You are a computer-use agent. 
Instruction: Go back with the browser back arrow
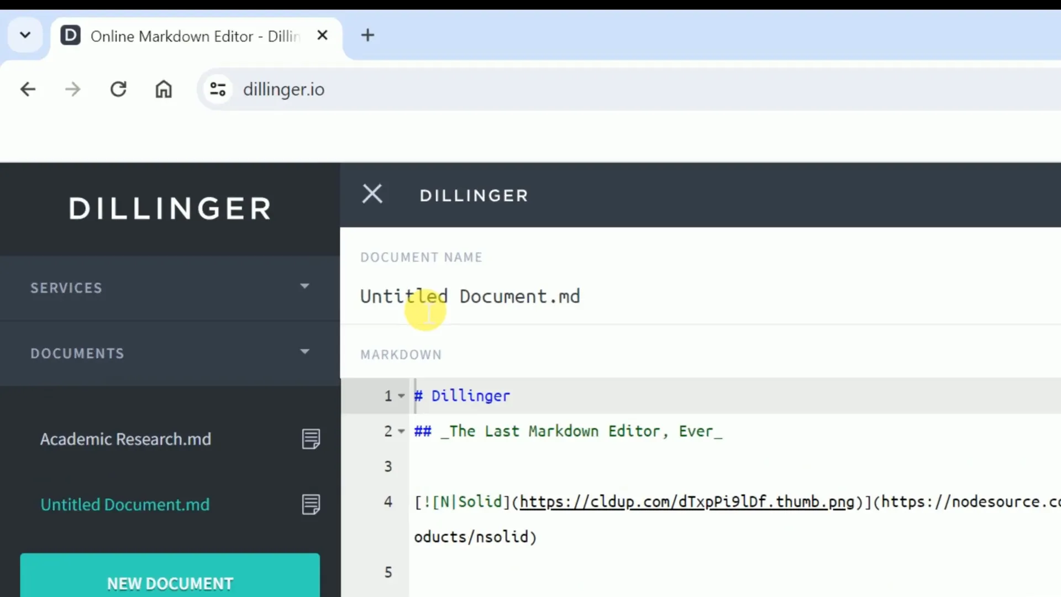pos(28,89)
